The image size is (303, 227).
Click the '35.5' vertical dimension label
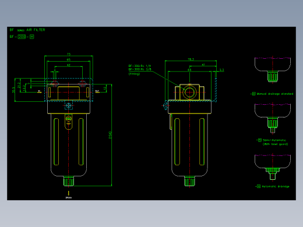[13, 90]
